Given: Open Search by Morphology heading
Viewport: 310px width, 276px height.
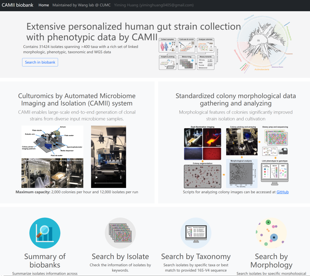Looking at the screenshot, I should tap(271, 261).
